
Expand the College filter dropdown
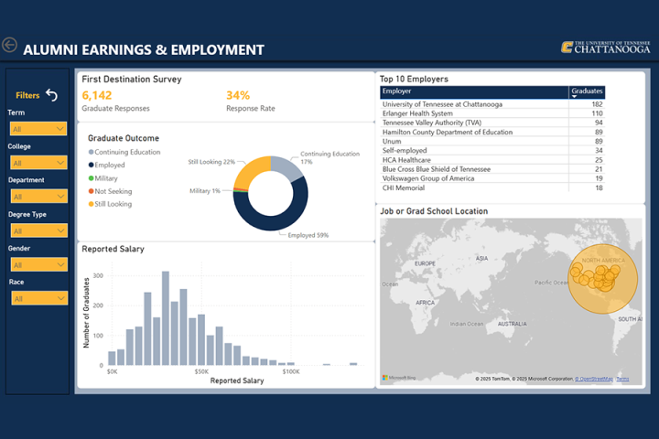tap(38, 163)
